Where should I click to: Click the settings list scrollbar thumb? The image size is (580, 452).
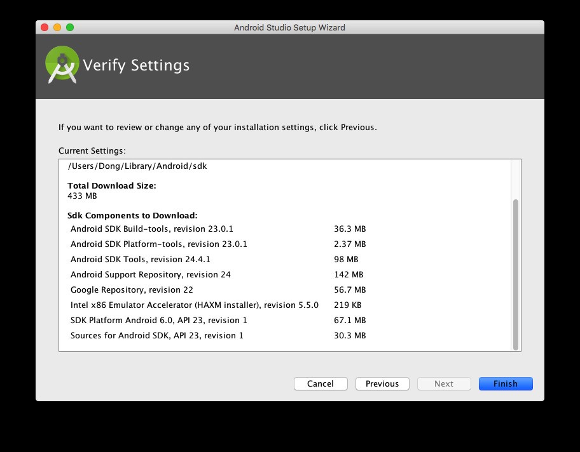516,274
